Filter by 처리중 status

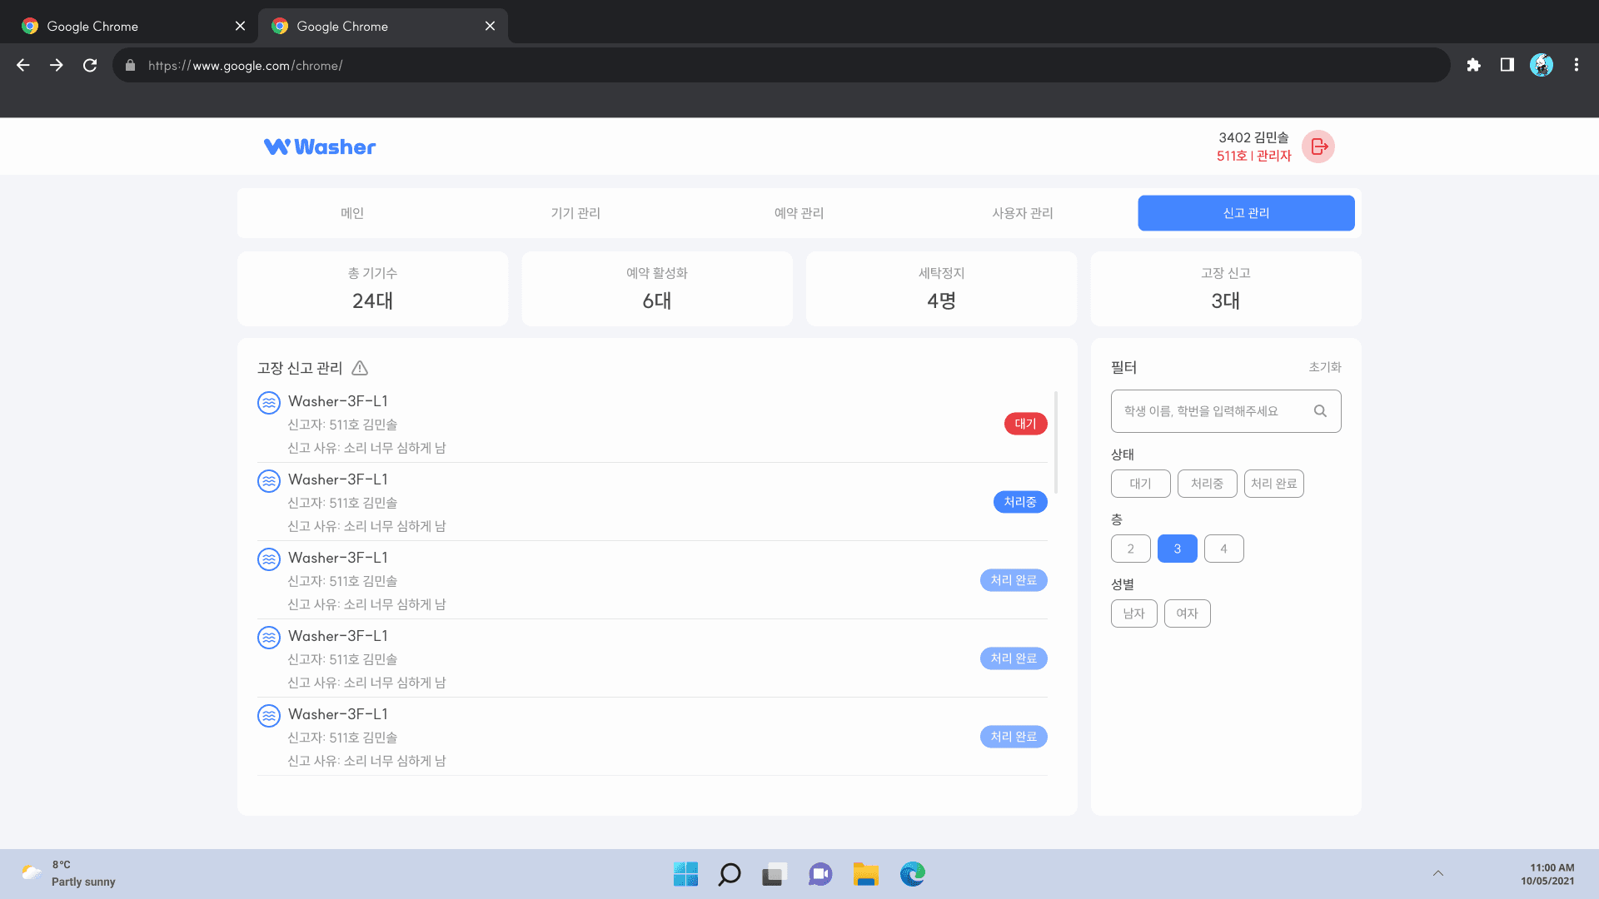pyautogui.click(x=1207, y=484)
